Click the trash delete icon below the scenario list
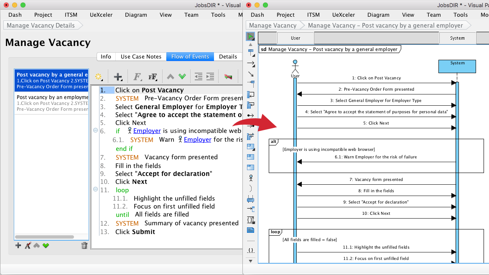The height and width of the screenshot is (275, 489). click(84, 245)
